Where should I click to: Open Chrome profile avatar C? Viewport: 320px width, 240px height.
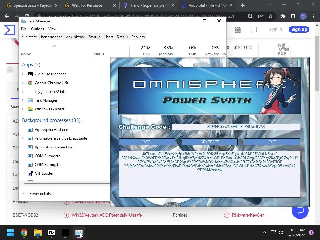click(x=303, y=16)
